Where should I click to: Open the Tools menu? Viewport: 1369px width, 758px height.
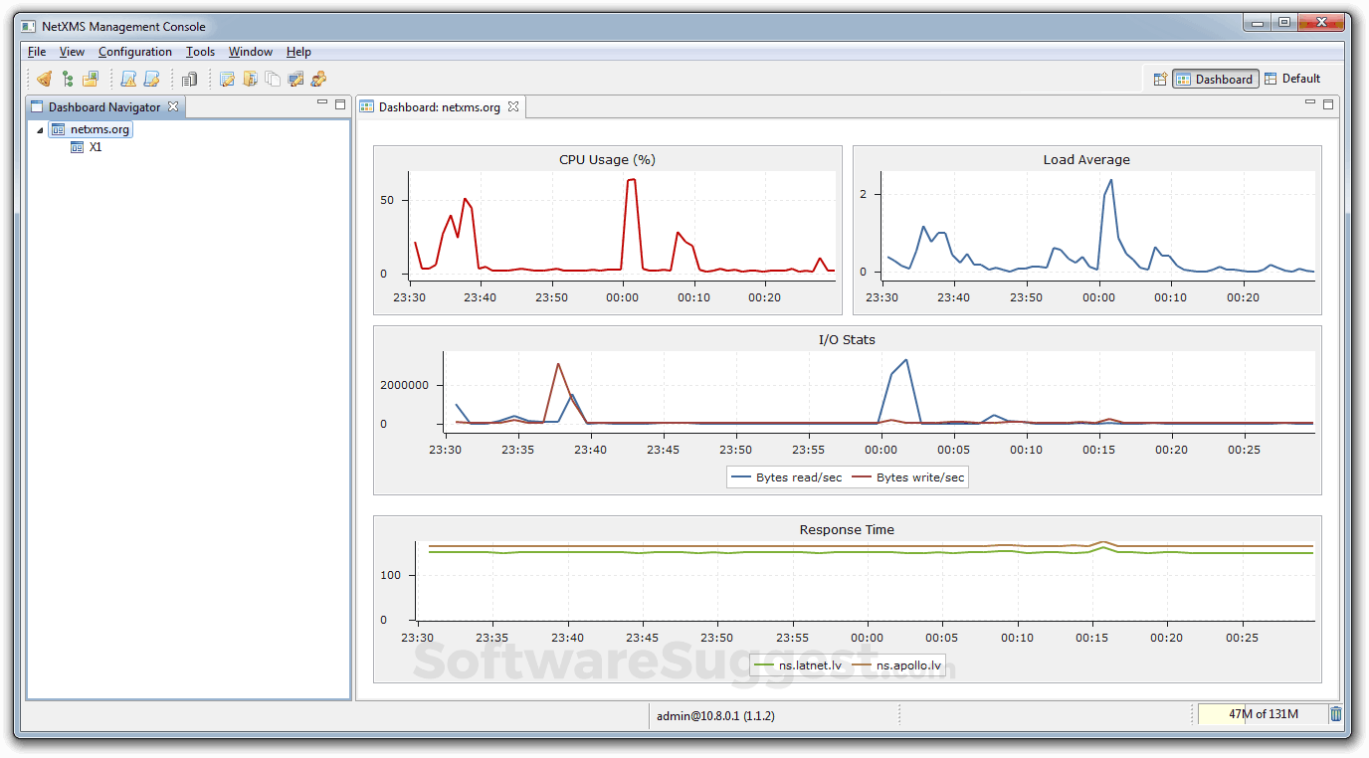coord(200,52)
